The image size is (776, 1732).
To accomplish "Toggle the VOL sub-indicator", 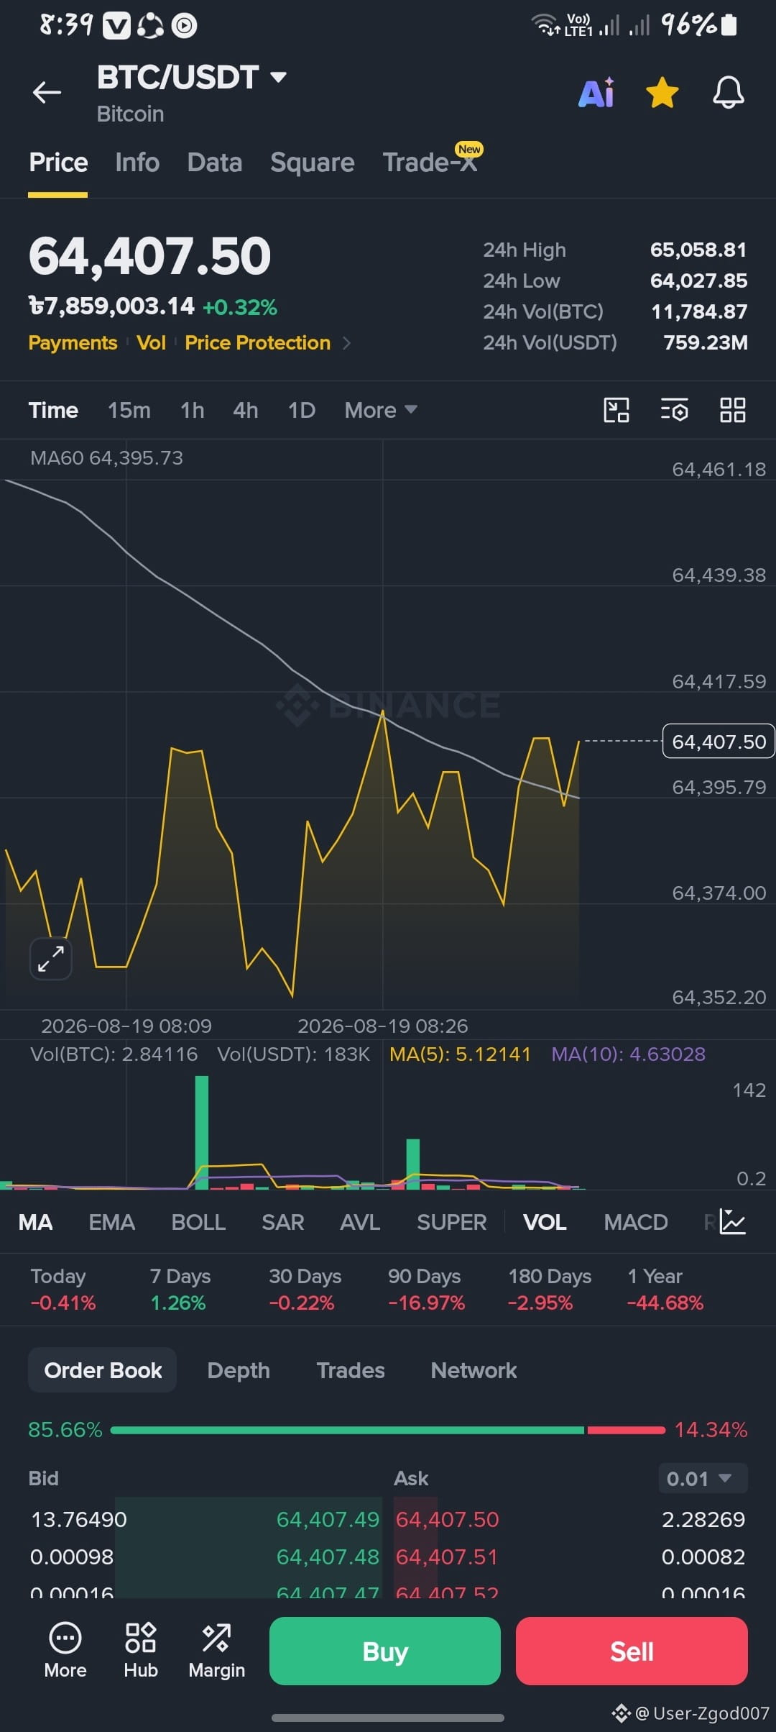I will point(545,1222).
